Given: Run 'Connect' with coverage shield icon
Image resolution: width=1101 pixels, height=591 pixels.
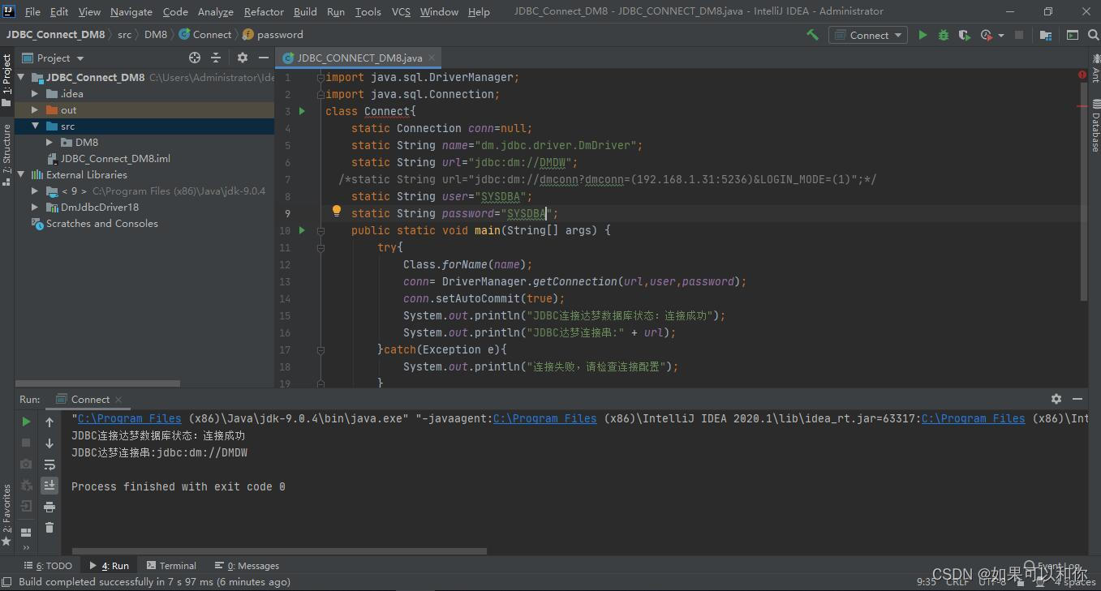Looking at the screenshot, I should 964,35.
